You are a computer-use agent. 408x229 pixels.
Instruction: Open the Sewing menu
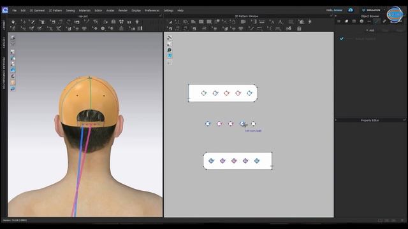click(x=70, y=10)
